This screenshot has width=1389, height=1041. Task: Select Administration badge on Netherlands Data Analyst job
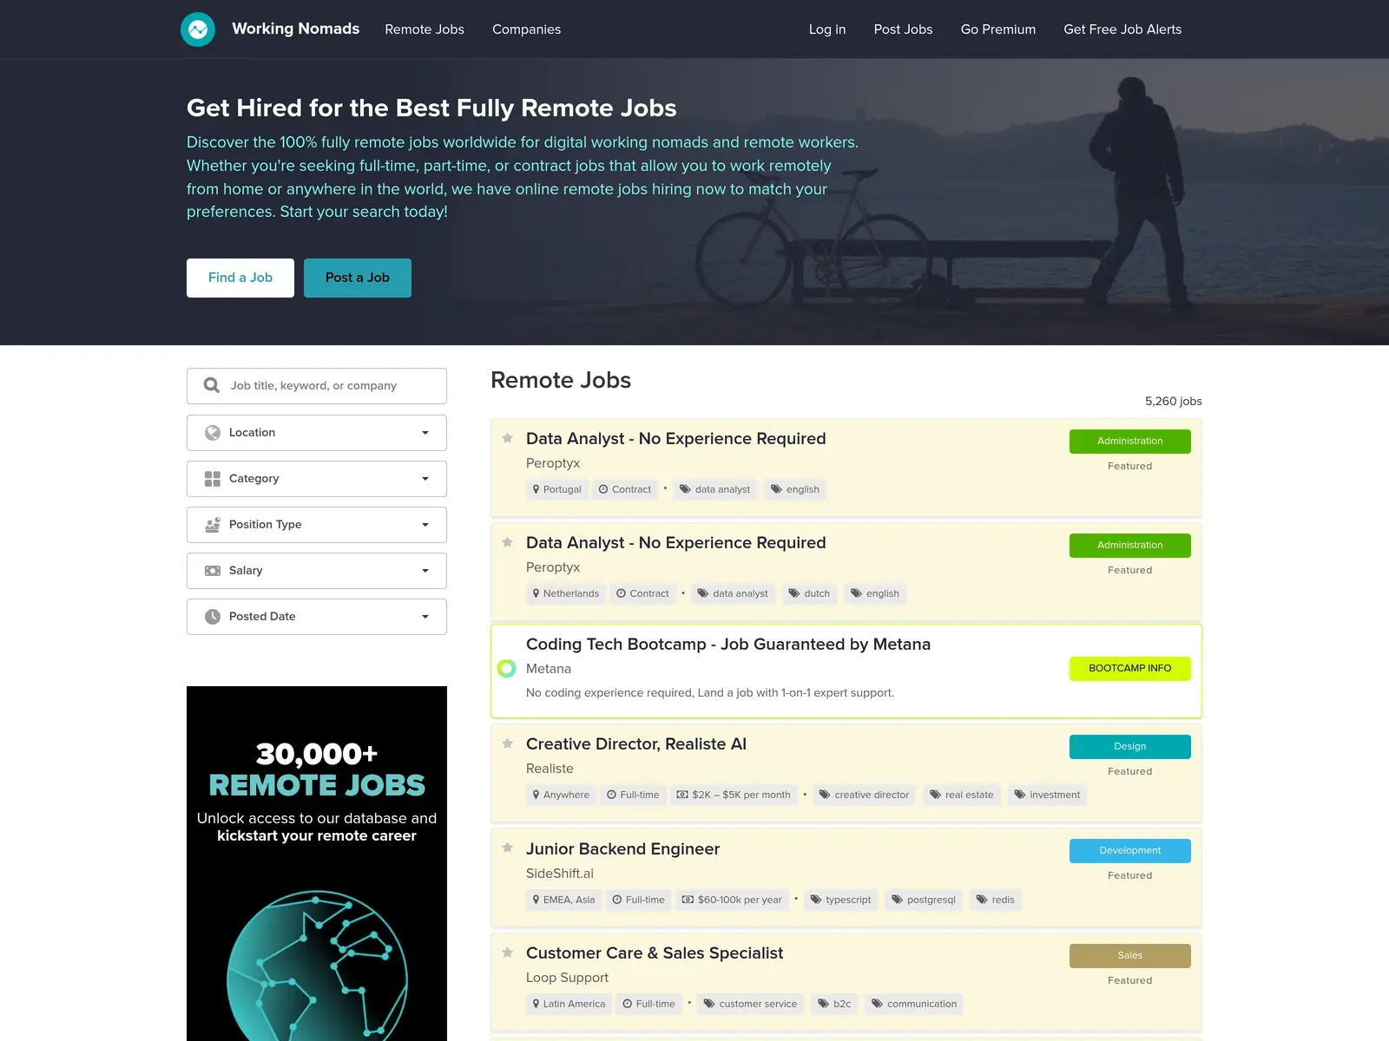pyautogui.click(x=1130, y=546)
